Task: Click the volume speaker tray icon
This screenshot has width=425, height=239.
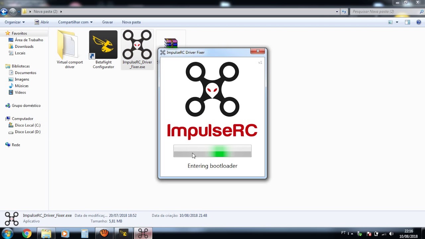Action: click(x=391, y=234)
